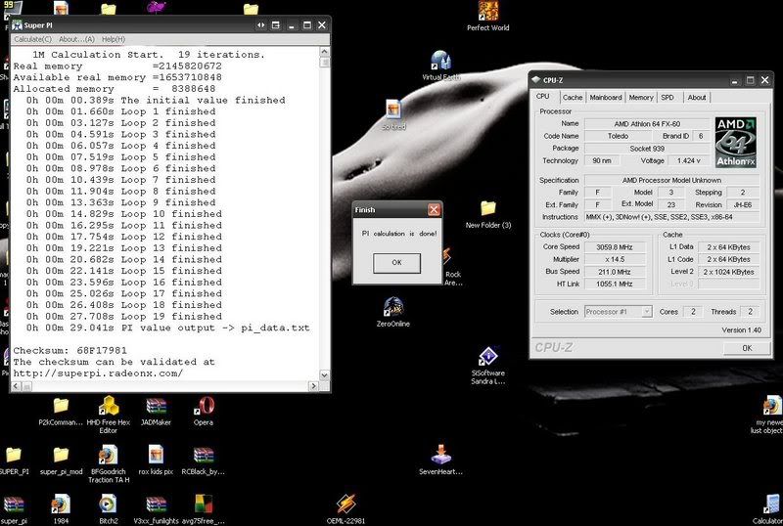Close the Finish dialog with the X
783x526 pixels.
point(434,210)
